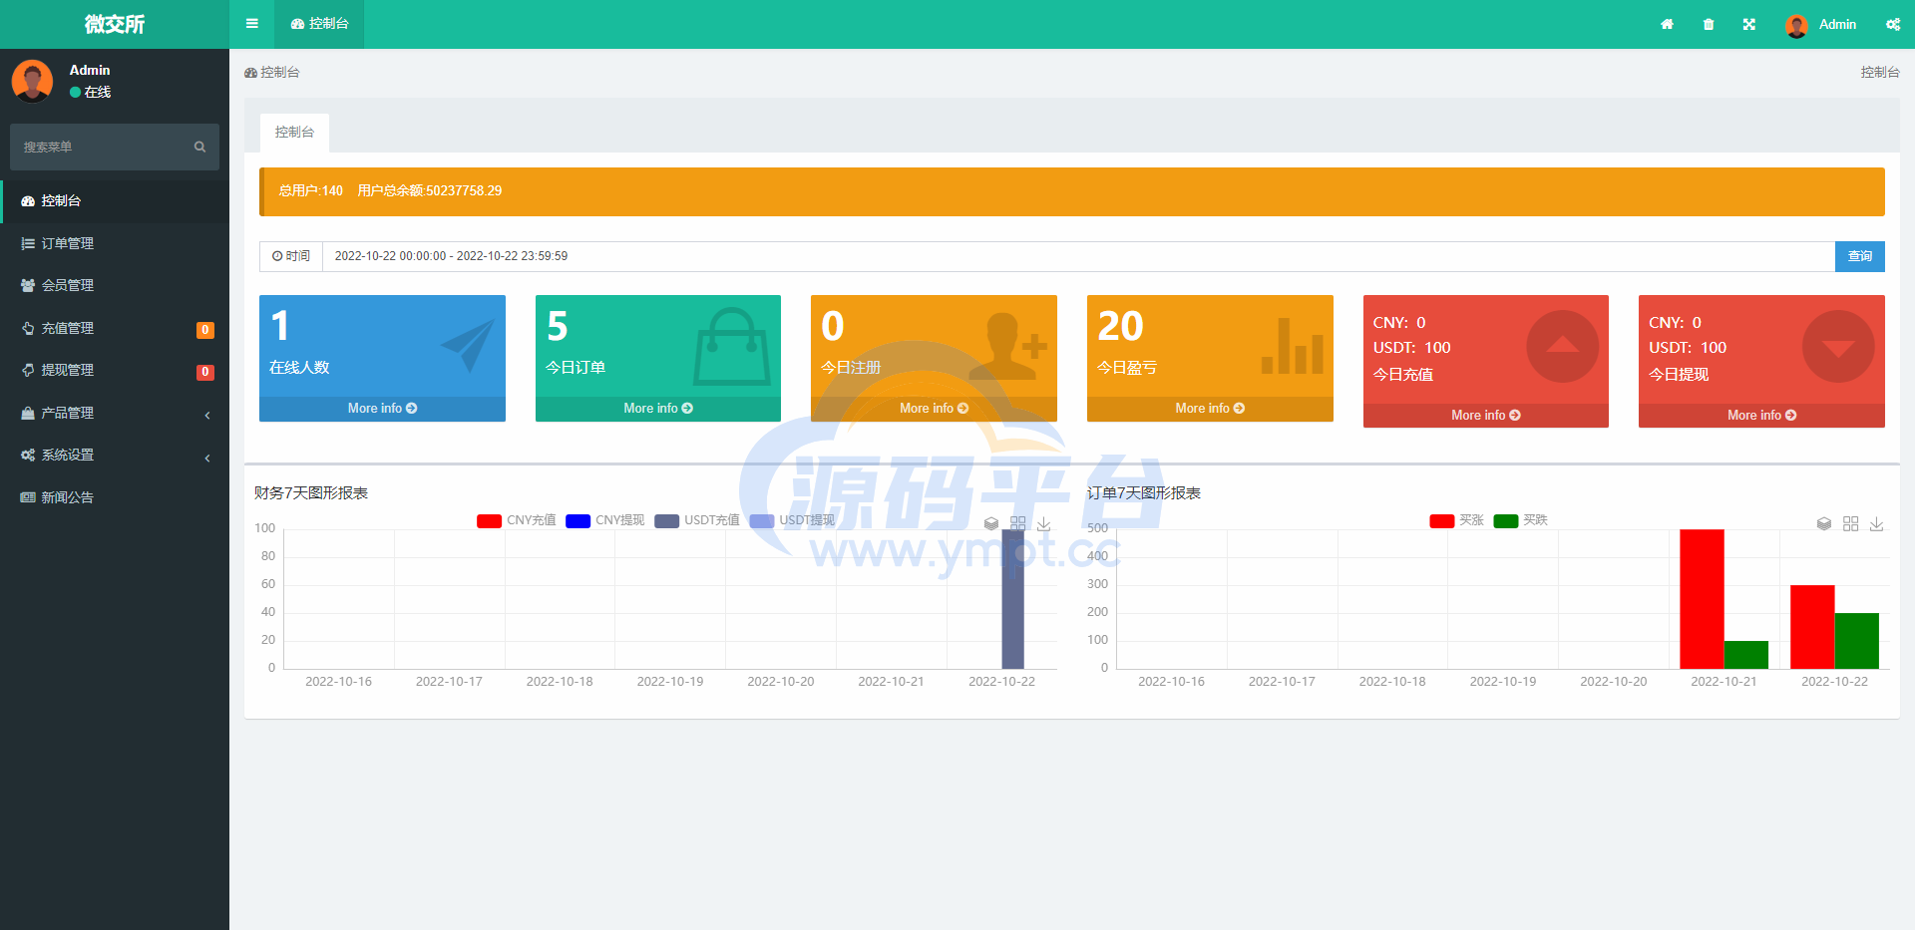Click the 在线 status under Admin
This screenshot has height=930, width=1915.
[x=91, y=92]
